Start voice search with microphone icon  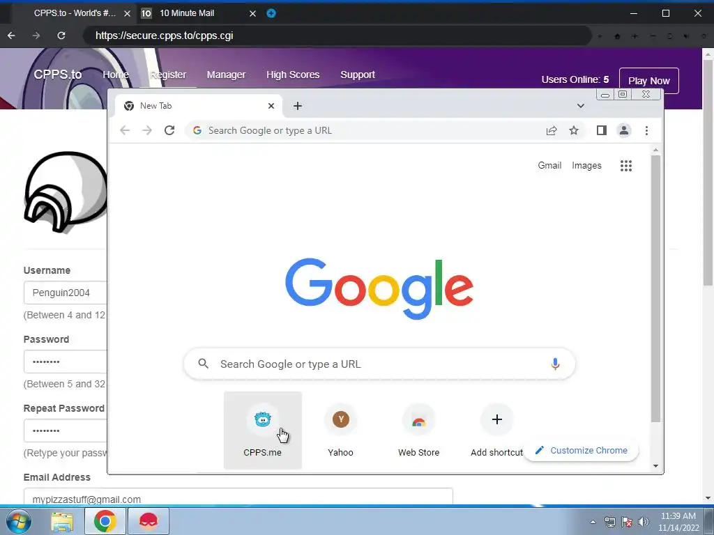(x=555, y=364)
